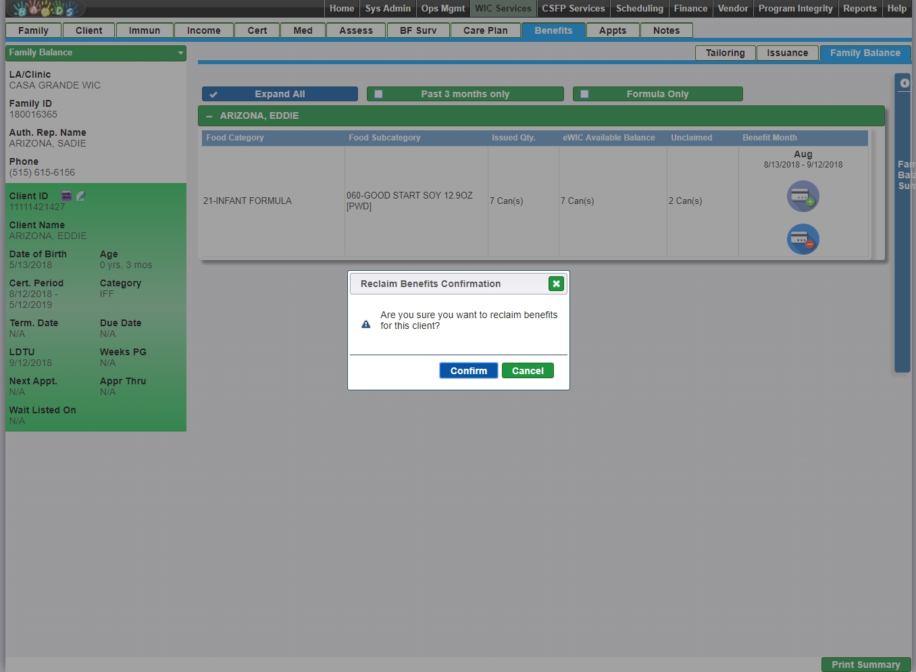Toggle the Expand All checkbox

213,95
